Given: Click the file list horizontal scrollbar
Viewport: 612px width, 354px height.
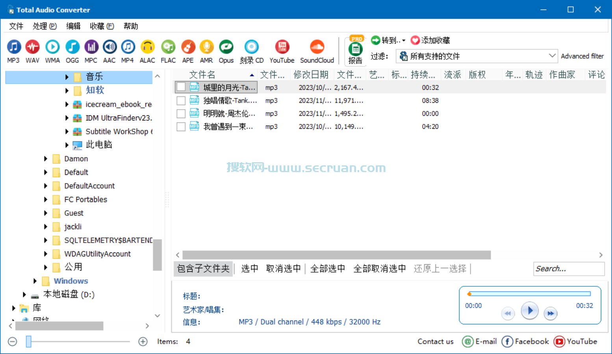Looking at the screenshot, I should pos(336,255).
